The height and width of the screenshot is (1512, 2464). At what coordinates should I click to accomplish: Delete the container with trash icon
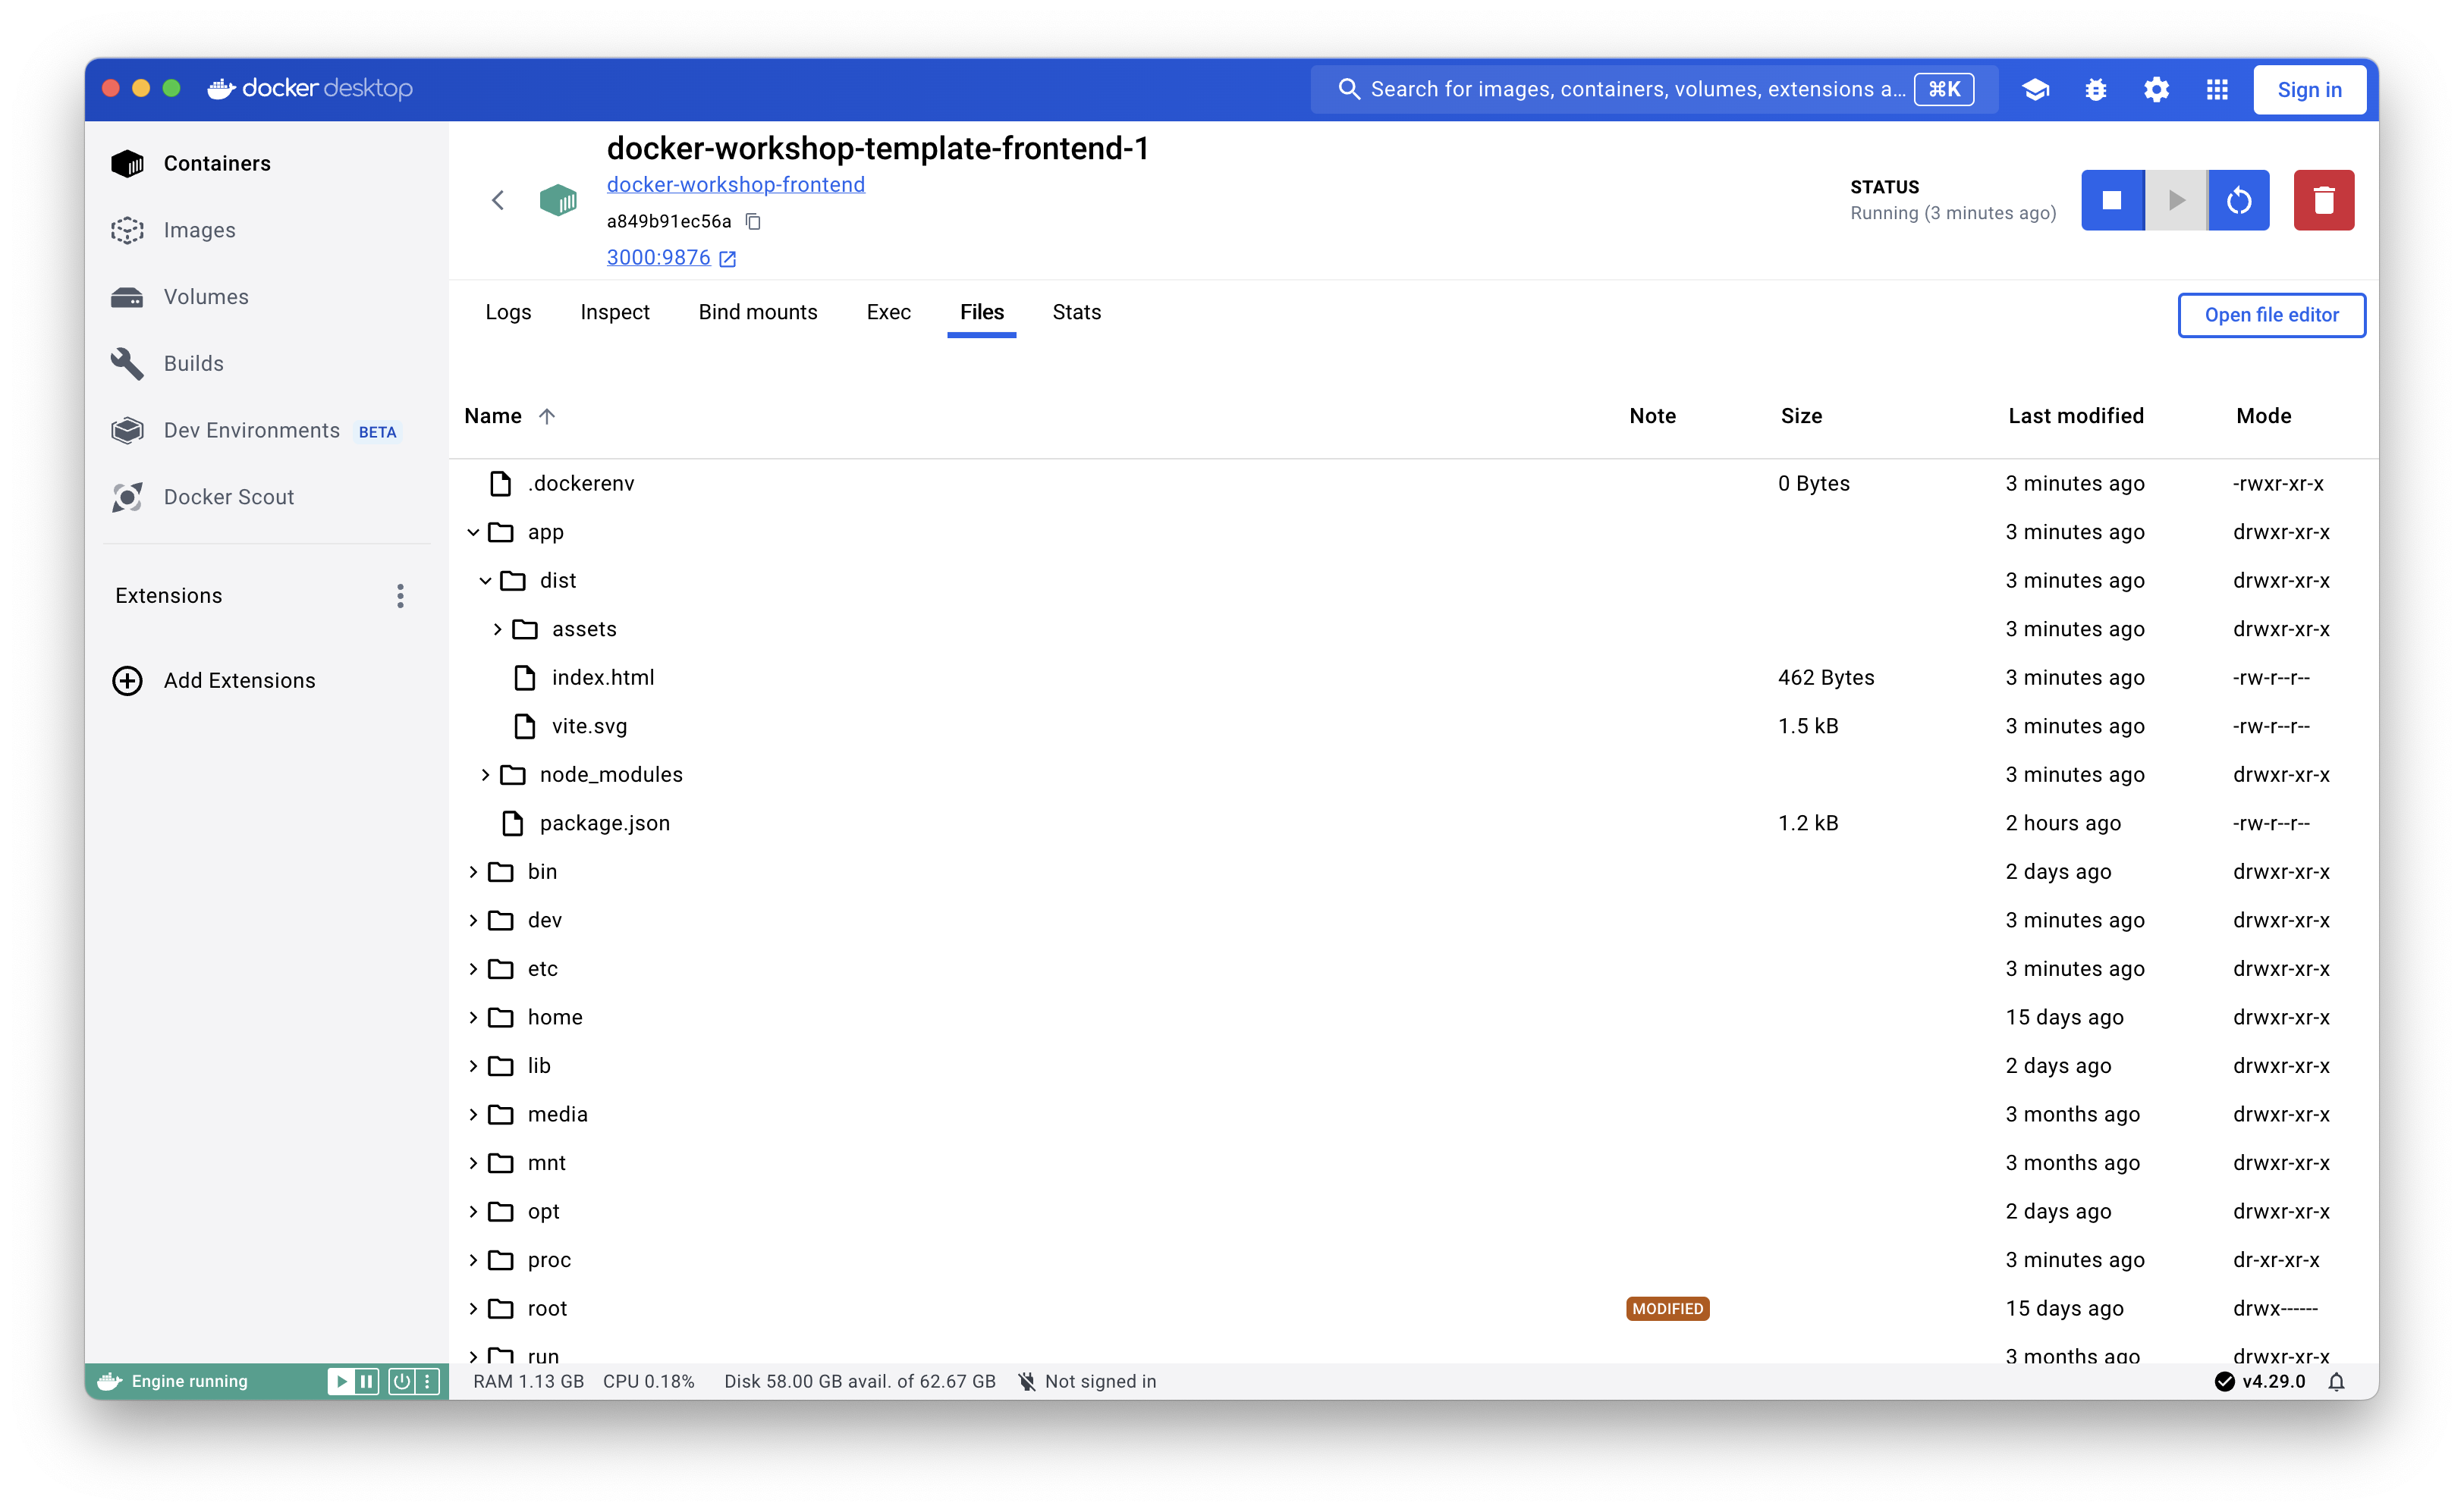[2323, 200]
